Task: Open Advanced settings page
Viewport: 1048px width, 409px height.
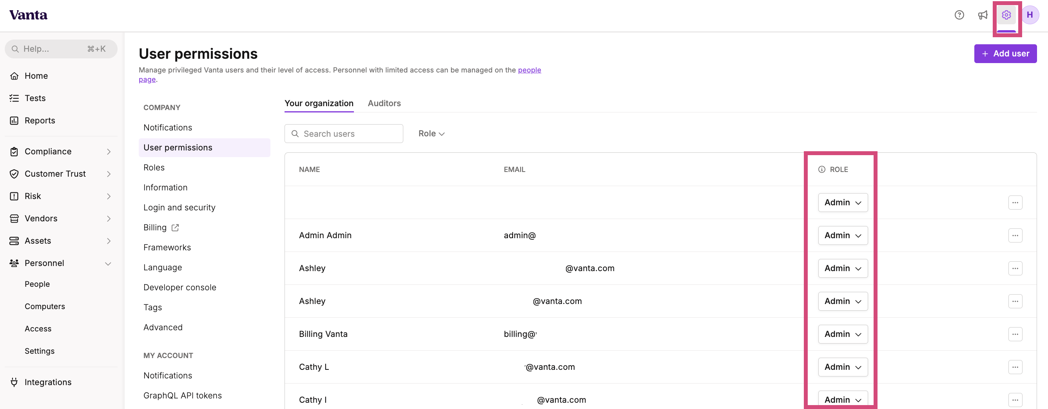Action: 163,327
